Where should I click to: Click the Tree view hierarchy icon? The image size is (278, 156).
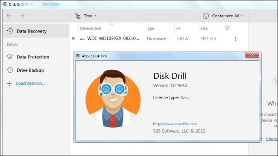(77, 16)
